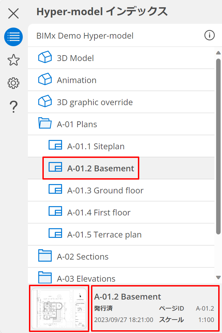The height and width of the screenshot is (333, 222).
Task: Open help question mark icon
Action: (13, 107)
